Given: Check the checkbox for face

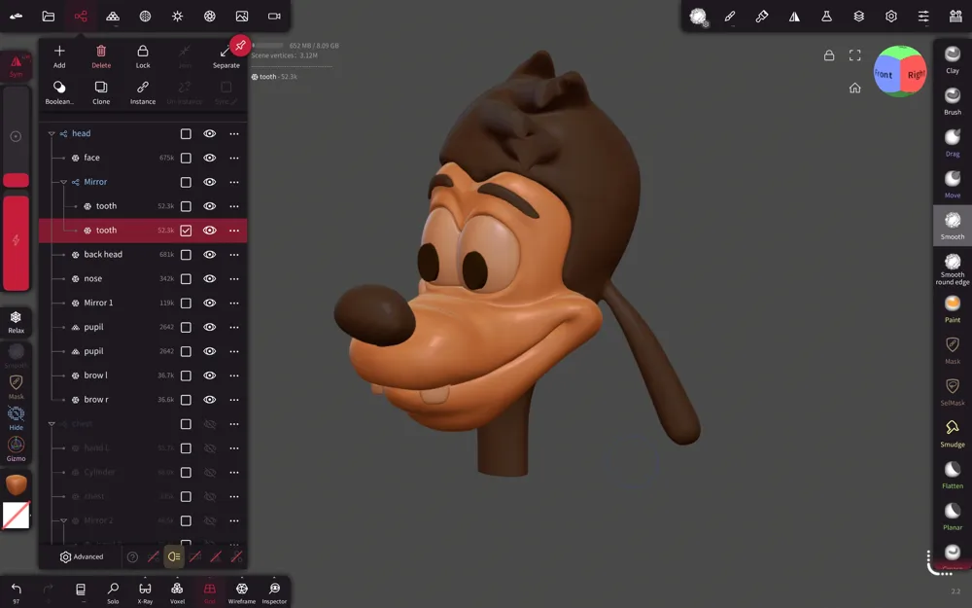Looking at the screenshot, I should pos(186,158).
